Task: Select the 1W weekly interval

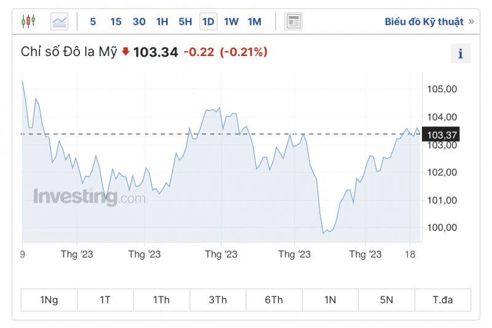Action: pos(231,22)
